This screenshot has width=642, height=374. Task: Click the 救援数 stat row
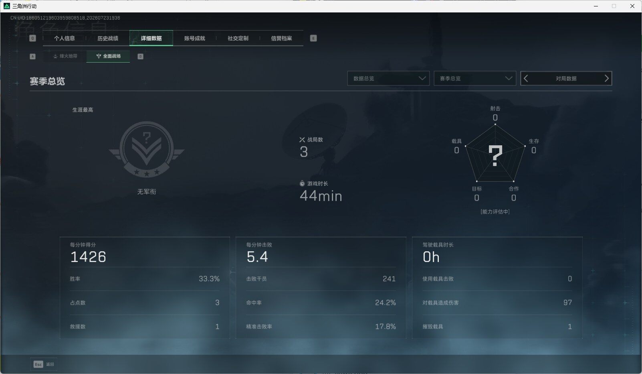point(145,327)
